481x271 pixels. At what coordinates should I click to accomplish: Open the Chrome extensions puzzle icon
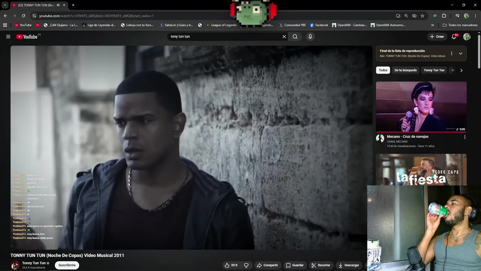444,16
